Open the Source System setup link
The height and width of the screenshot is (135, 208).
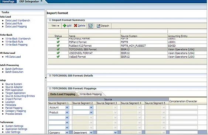tap(14, 84)
